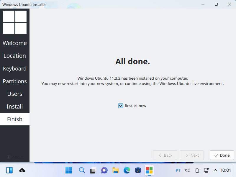Maximize the installer window
This screenshot has width=236, height=177.
(x=216, y=4)
